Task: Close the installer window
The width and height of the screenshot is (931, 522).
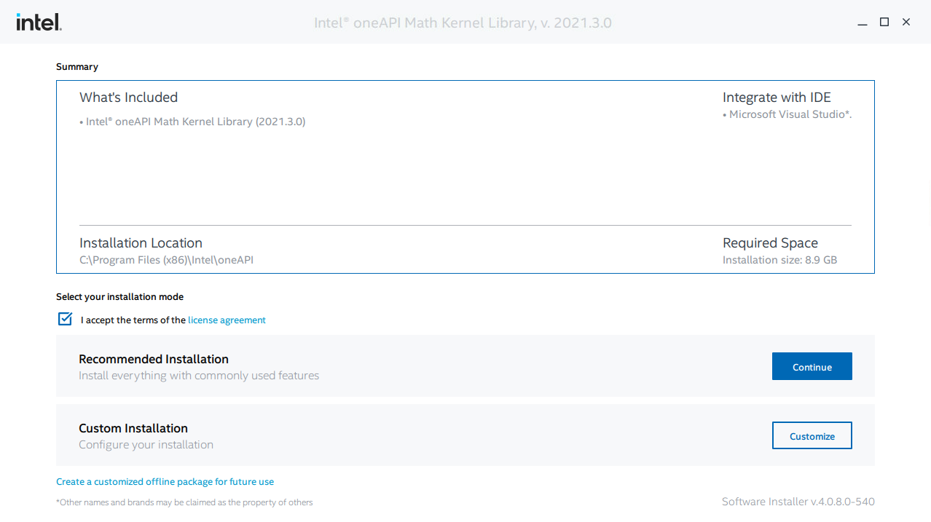Action: click(x=906, y=23)
